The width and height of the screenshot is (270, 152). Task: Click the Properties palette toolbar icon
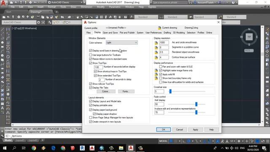(x=97, y=17)
